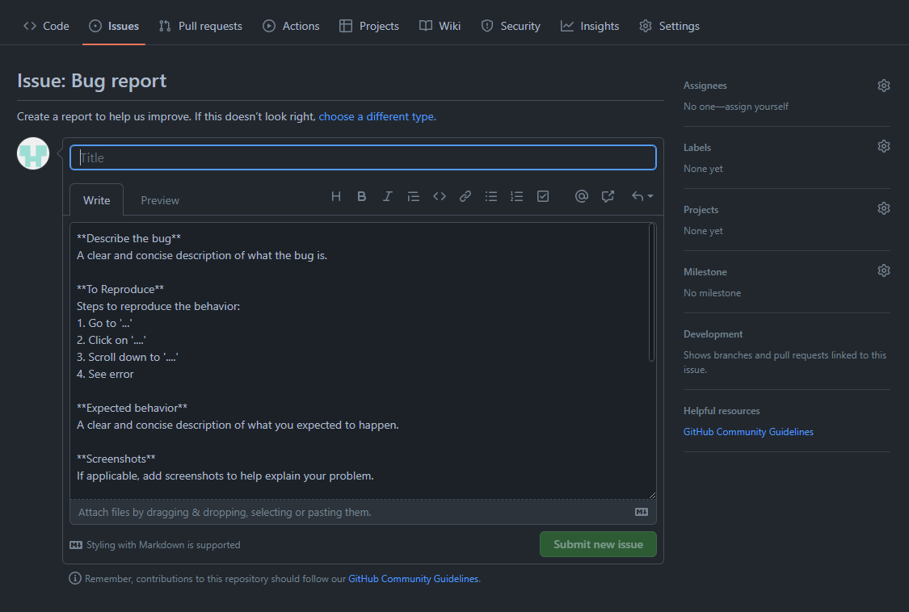Select the Write tab
The height and width of the screenshot is (612, 909).
coord(96,200)
